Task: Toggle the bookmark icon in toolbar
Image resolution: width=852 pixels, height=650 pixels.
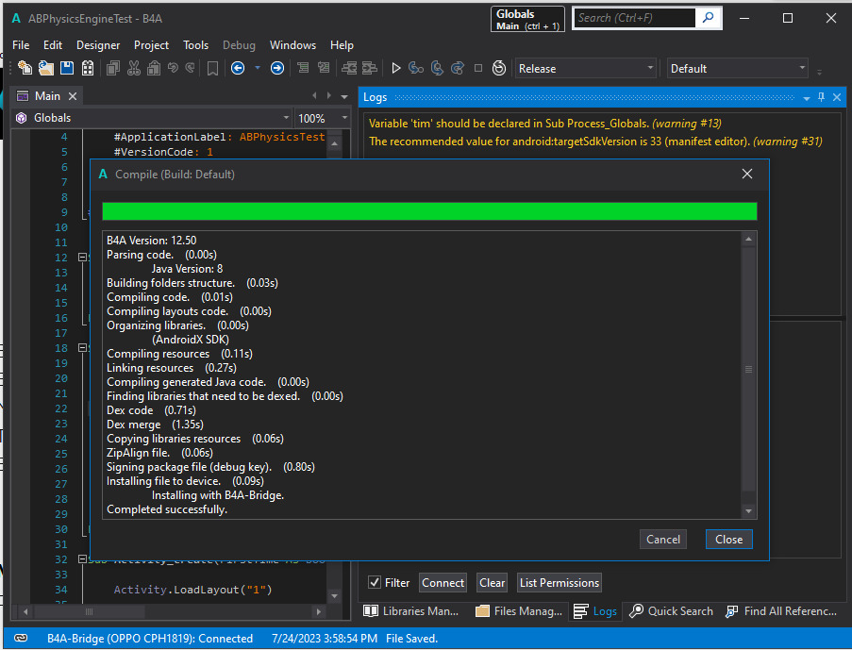Action: 212,69
